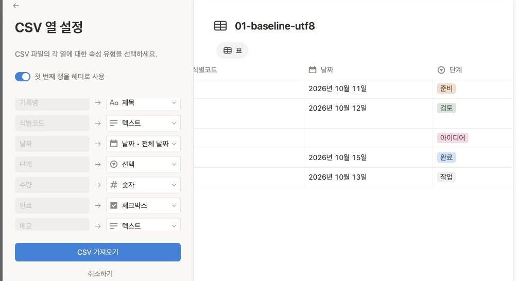Image resolution: width=516 pixels, height=281 pixels.
Task: Click the 날짜 column header in table
Action: (x=368, y=70)
